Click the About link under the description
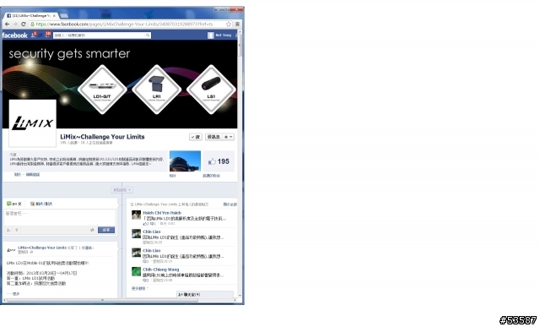The image size is (540, 327). coord(17,175)
